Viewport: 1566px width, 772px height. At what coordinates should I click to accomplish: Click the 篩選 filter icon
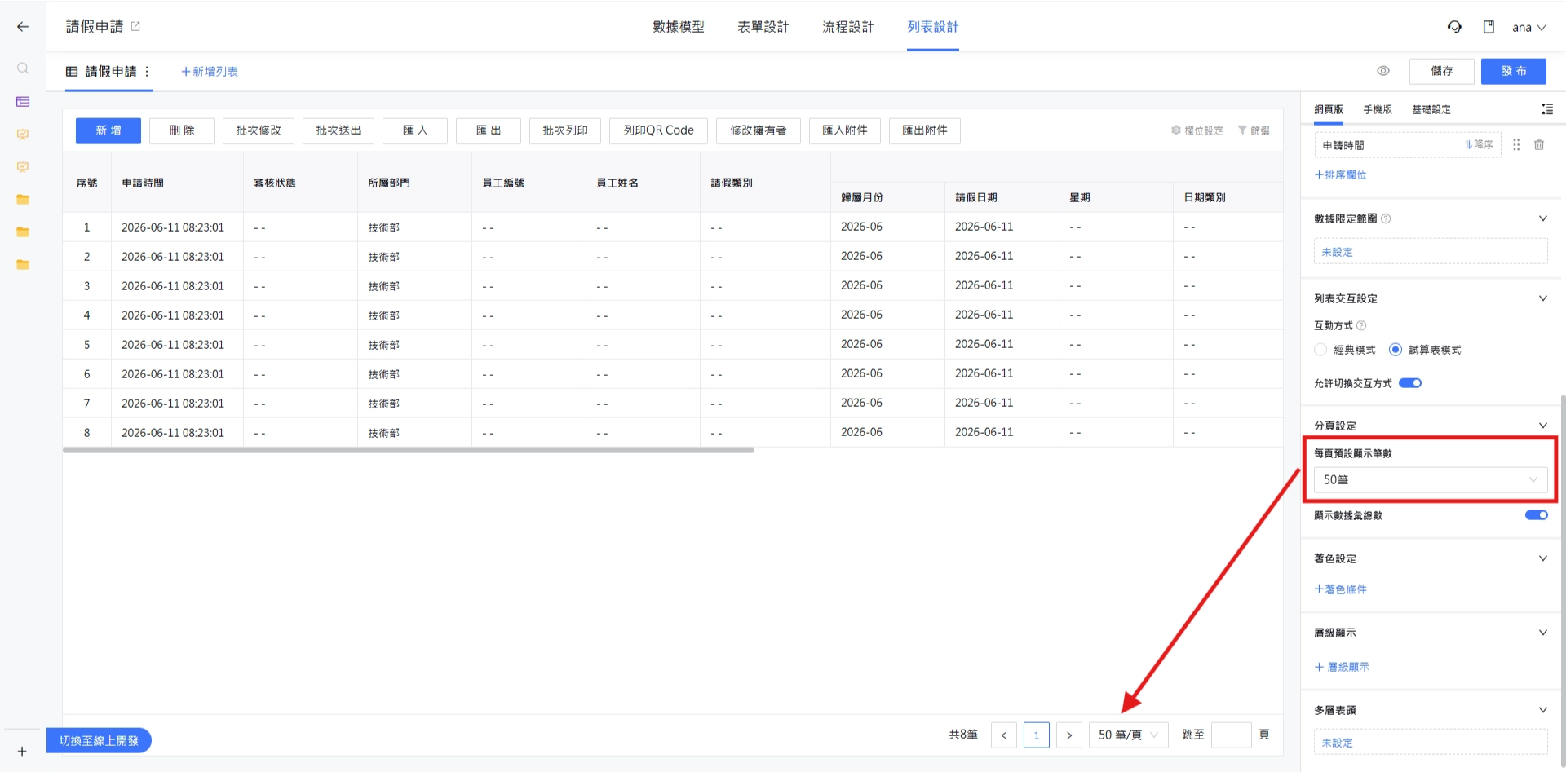click(1242, 130)
